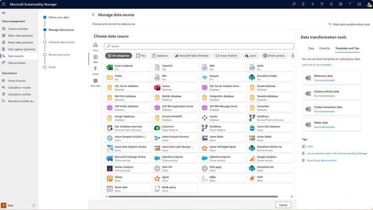This screenshot has height=210, width=373.
Task: Switch to Templates and Tips tab
Action: pos(347,49)
